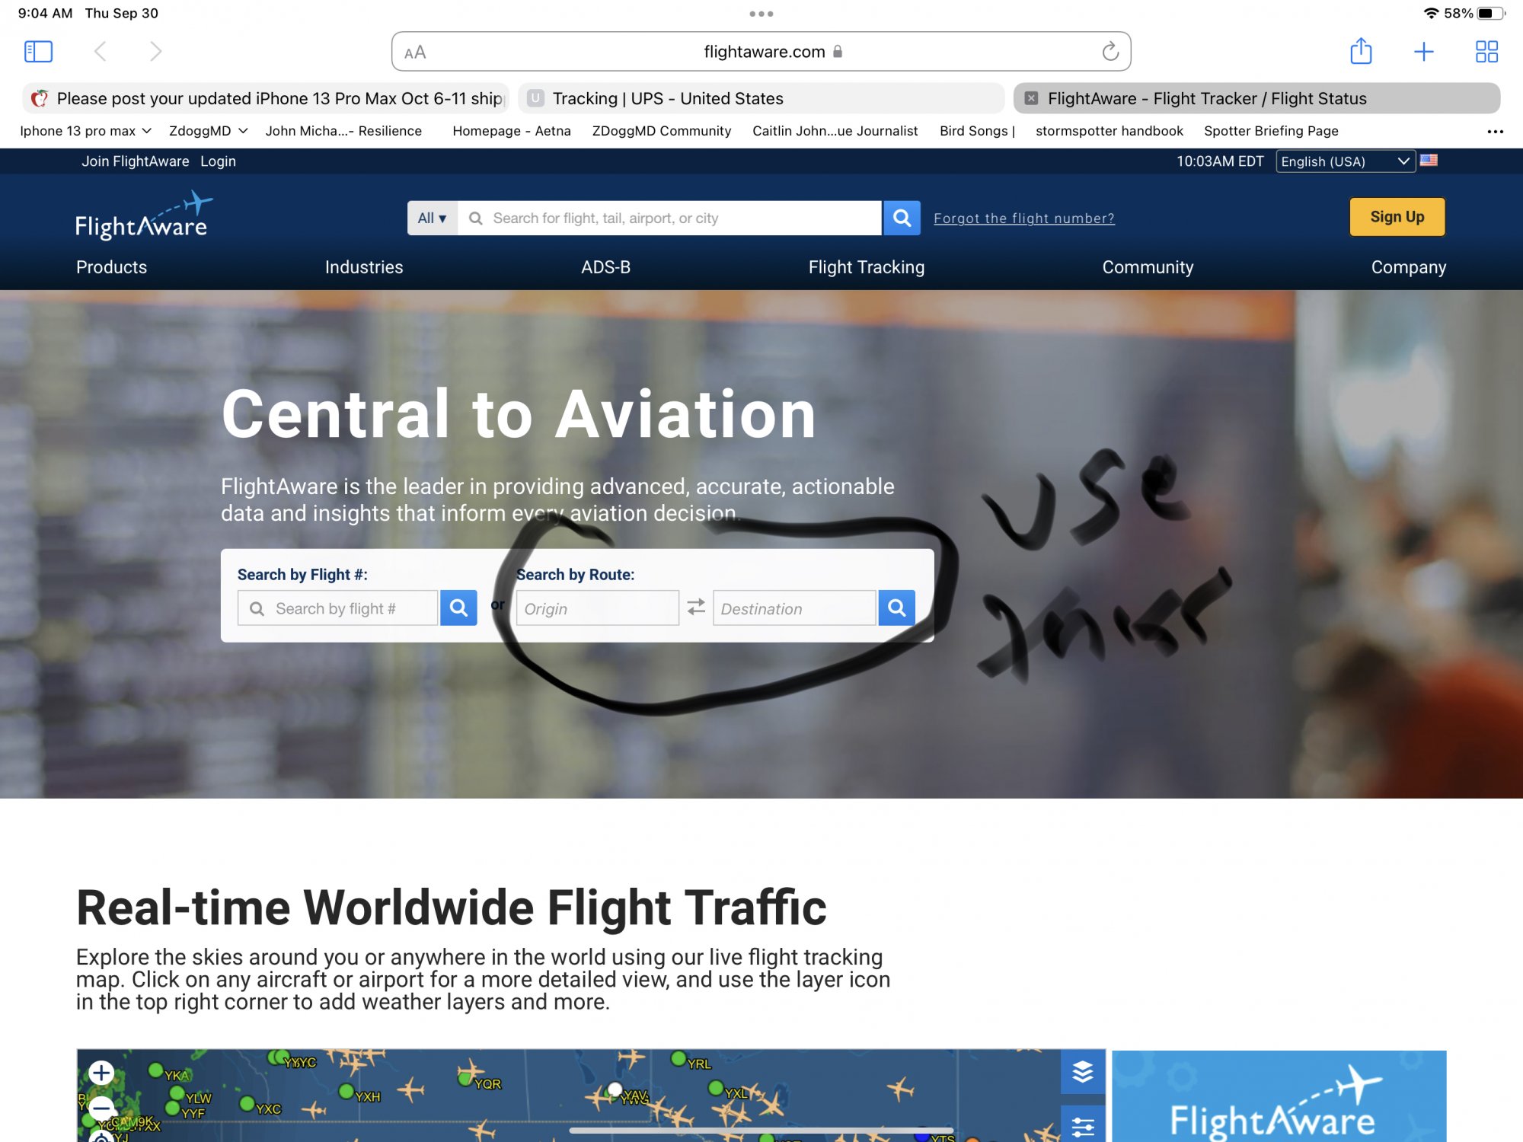The width and height of the screenshot is (1523, 1142).
Task: Swap origin and destination arrows
Action: point(696,608)
